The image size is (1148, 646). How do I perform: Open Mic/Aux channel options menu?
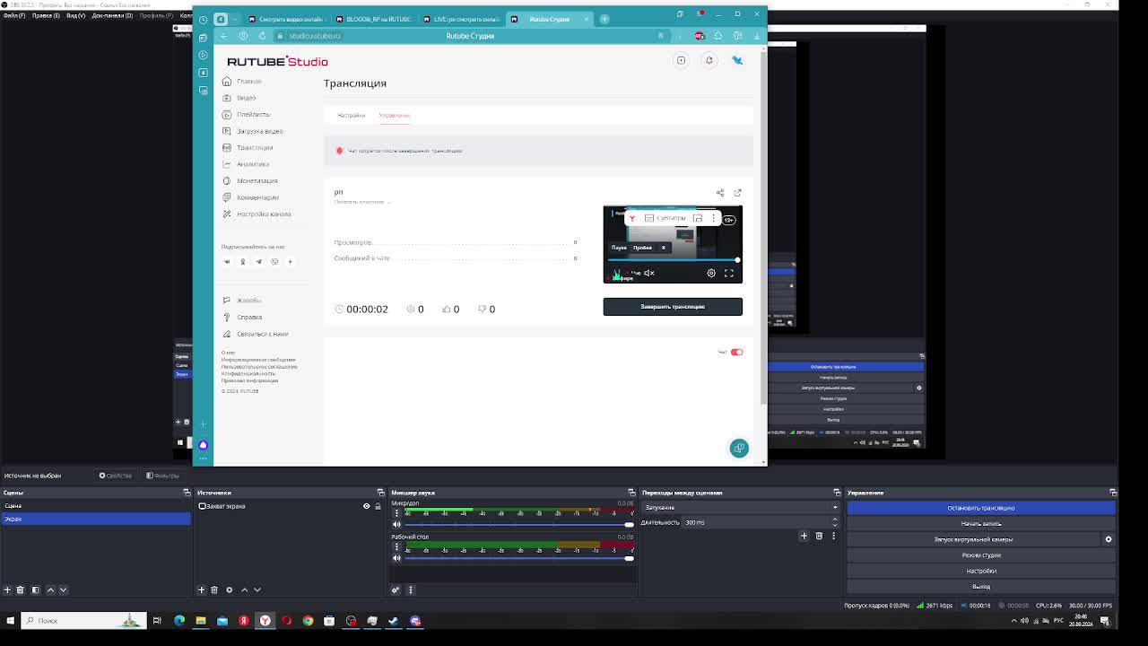tap(396, 512)
